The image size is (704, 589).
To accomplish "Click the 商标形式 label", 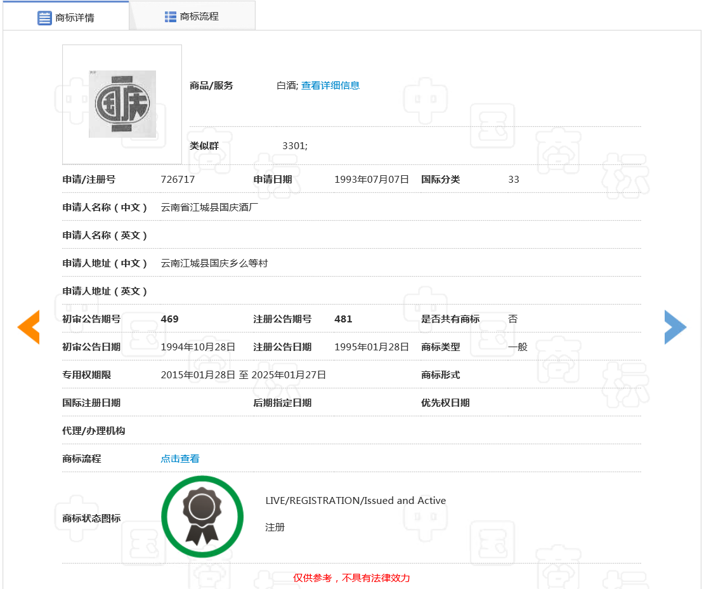I will click(440, 374).
